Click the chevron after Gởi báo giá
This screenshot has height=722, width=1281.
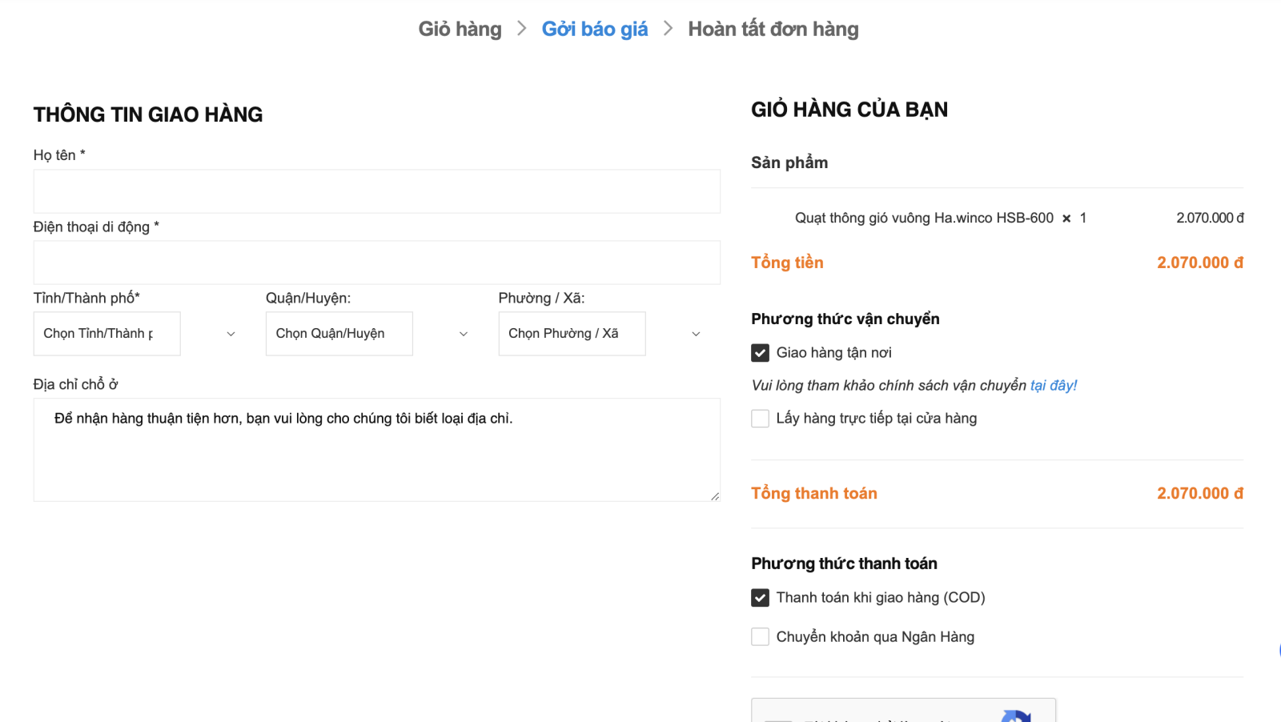click(x=668, y=29)
